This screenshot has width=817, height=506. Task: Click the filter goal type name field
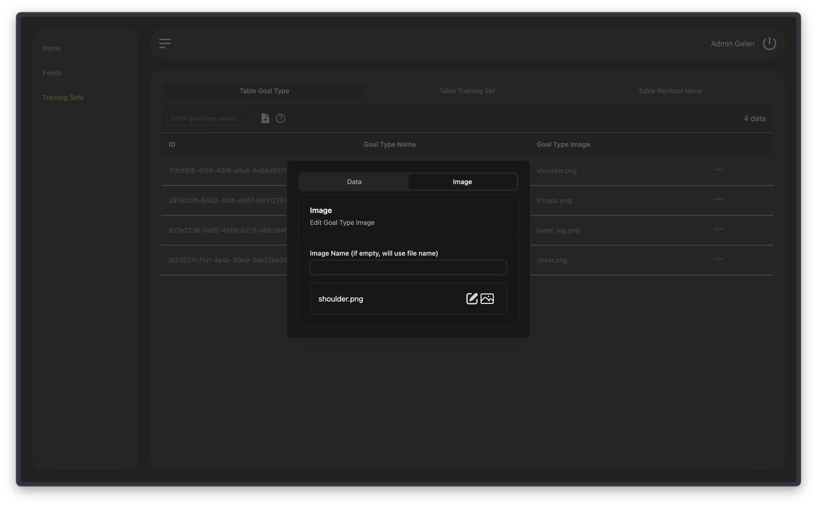208,119
